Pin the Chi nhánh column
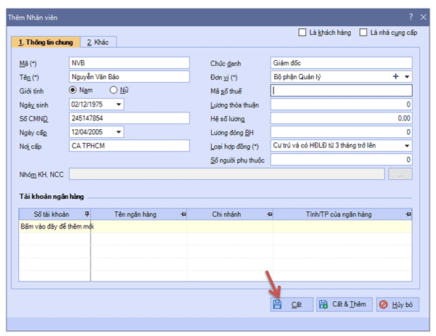Image resolution: width=436 pixels, height=336 pixels. pos(269,214)
